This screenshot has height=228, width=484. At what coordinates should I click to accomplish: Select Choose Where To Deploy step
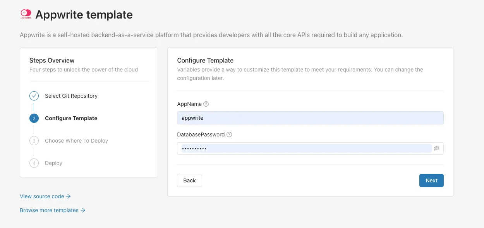point(77,141)
